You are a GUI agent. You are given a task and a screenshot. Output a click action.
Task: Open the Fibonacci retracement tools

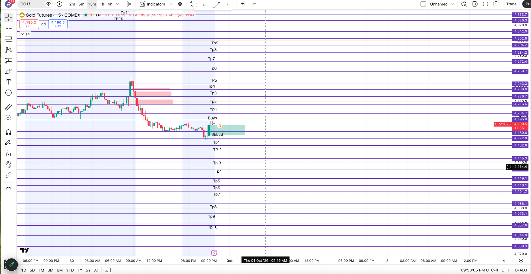9,39
